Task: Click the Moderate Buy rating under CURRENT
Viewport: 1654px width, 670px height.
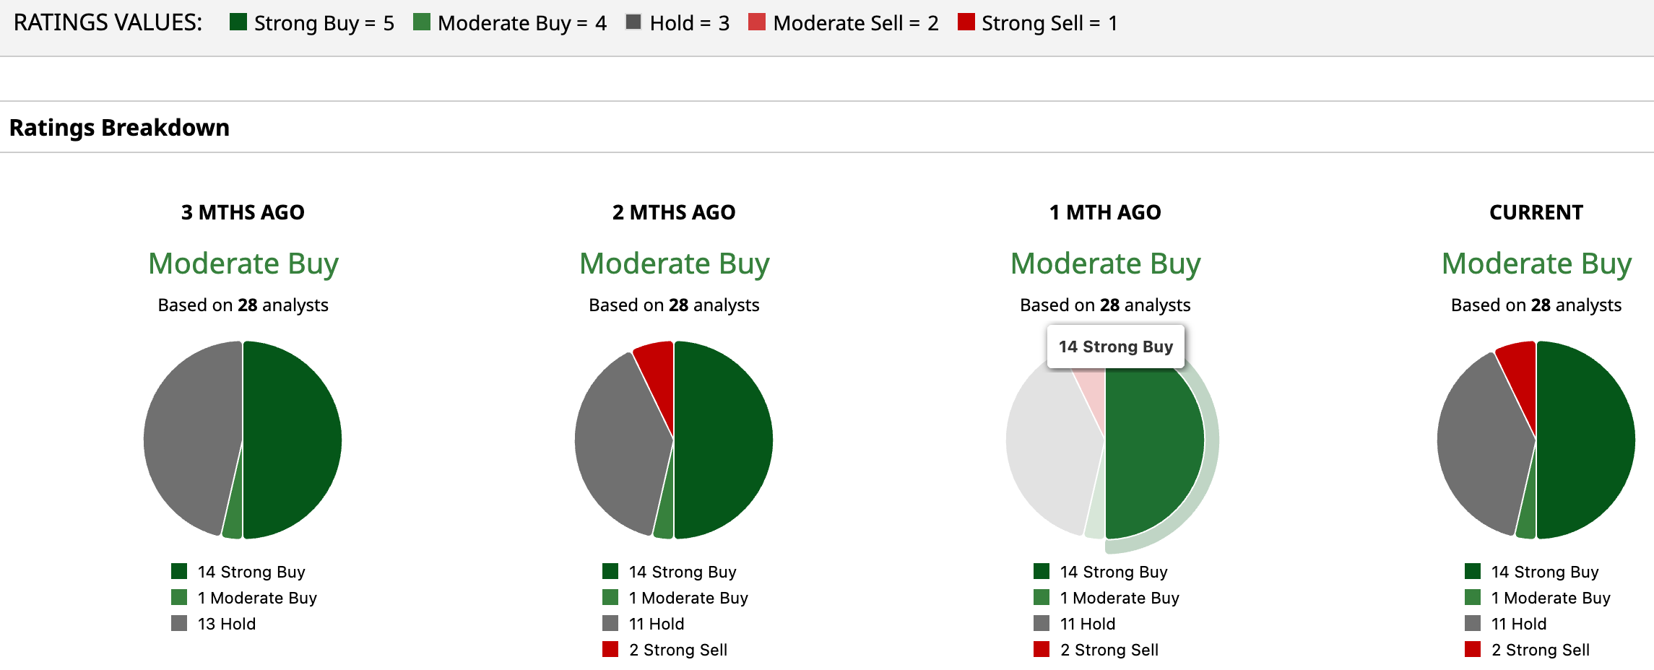Action: [1536, 264]
